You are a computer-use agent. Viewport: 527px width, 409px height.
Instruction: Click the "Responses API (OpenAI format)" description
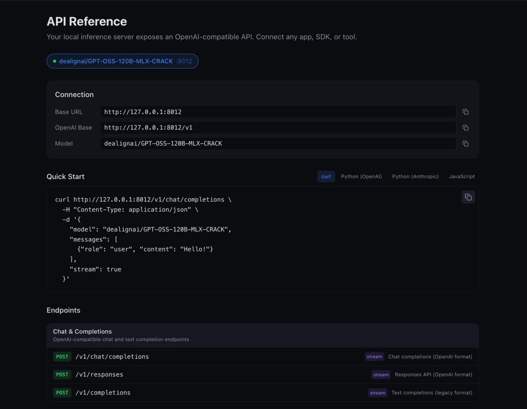click(x=433, y=375)
